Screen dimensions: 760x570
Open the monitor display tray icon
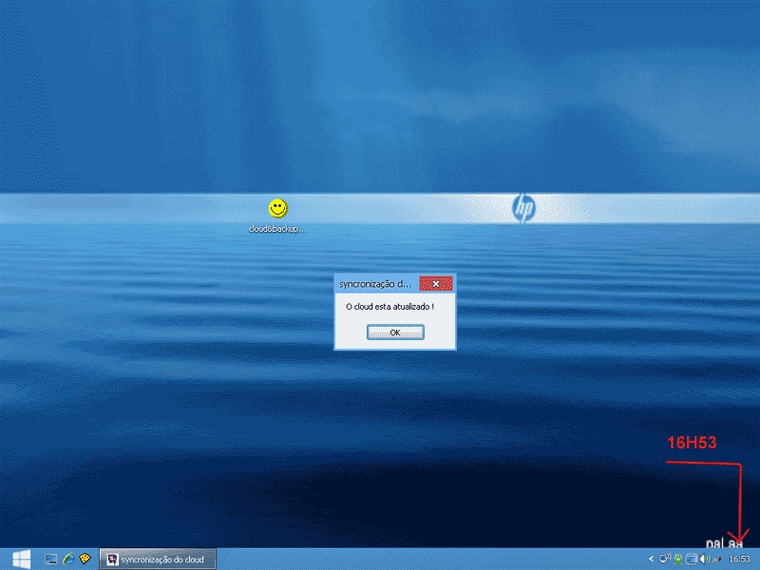tap(692, 559)
